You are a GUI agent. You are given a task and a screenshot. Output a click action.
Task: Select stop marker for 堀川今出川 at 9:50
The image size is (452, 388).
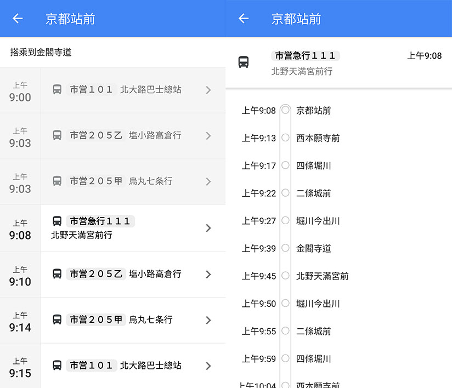point(285,303)
